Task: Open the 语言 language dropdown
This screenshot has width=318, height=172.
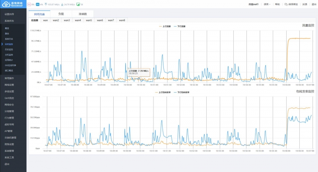Action: click(267, 4)
